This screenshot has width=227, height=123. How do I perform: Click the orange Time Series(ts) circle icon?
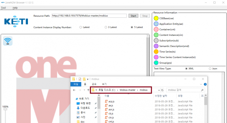pos(156,52)
